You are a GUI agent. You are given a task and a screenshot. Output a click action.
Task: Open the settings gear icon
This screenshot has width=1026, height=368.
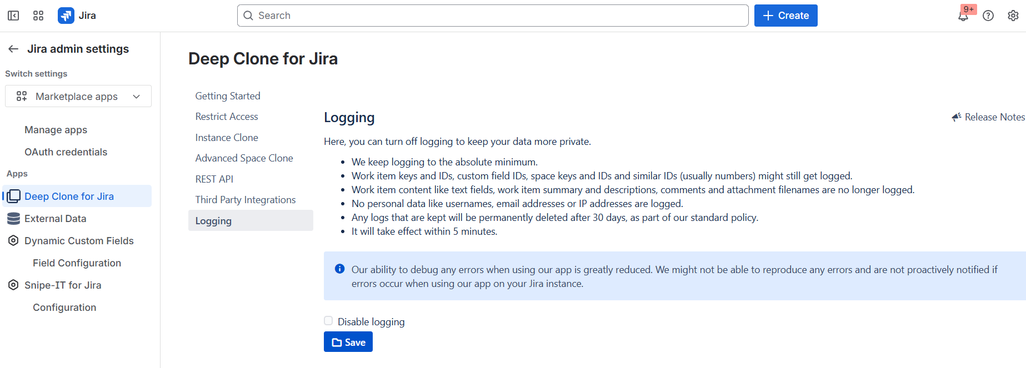pos(1013,16)
